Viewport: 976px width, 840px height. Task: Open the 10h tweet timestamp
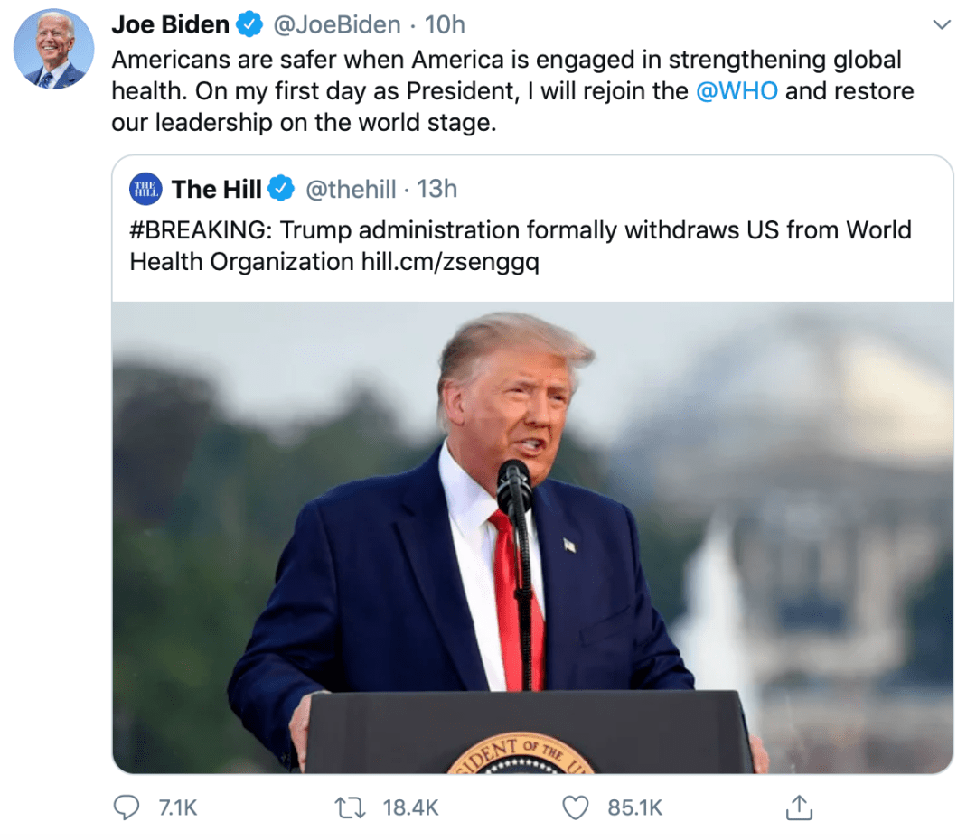tap(445, 25)
